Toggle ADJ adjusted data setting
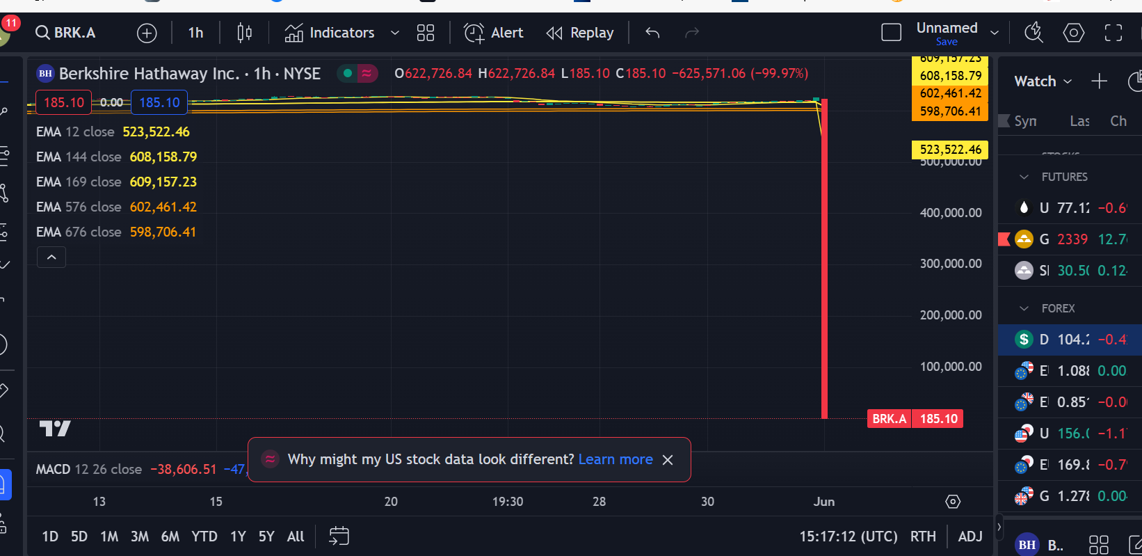 click(970, 536)
